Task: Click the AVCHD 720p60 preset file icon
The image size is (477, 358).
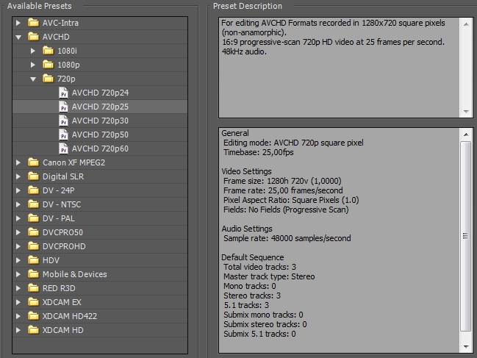Action: pos(63,148)
